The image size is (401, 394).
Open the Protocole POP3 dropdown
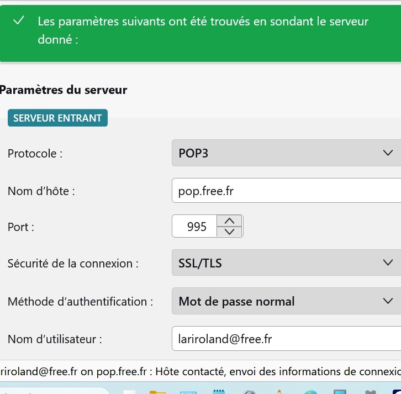pyautogui.click(x=286, y=153)
